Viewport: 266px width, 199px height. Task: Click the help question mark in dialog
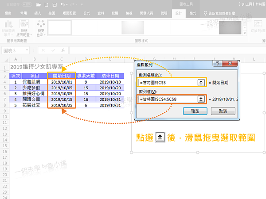(x=217, y=63)
